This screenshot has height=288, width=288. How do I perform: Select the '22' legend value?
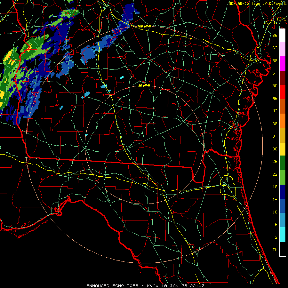[275, 174]
